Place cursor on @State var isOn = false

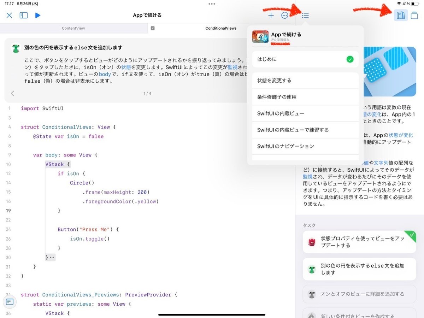click(x=68, y=136)
